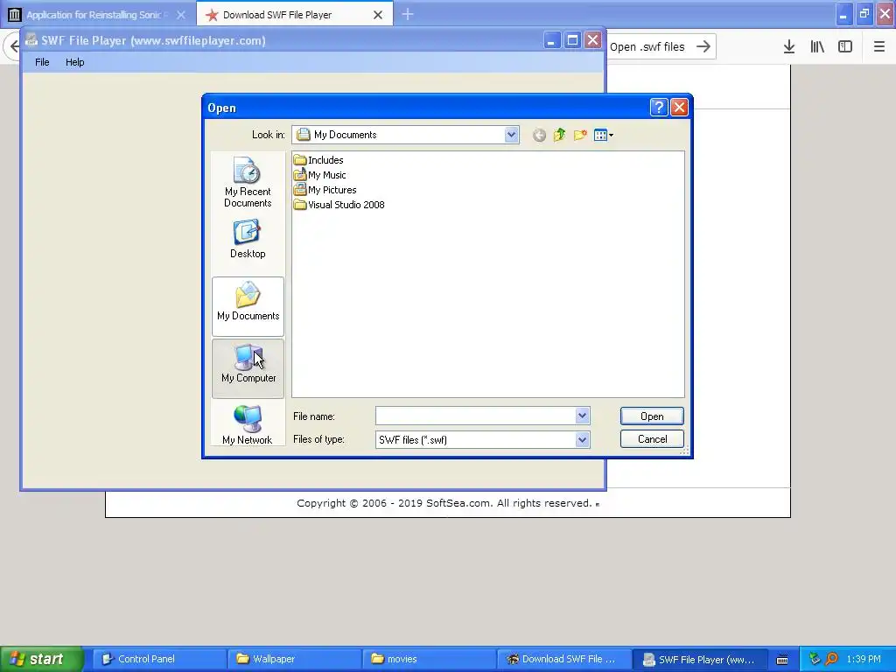The image size is (896, 672).
Task: Click the Open button in dialog
Action: [651, 416]
